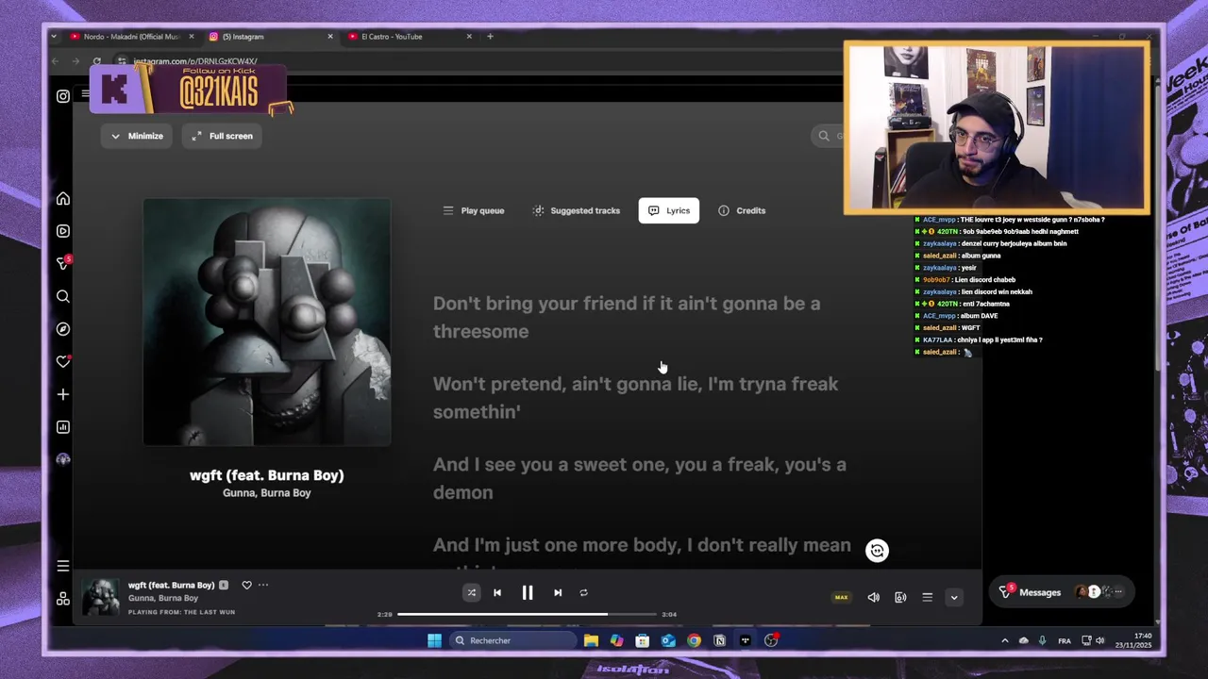Show hidden system tray icons
The width and height of the screenshot is (1208, 679).
(1004, 640)
